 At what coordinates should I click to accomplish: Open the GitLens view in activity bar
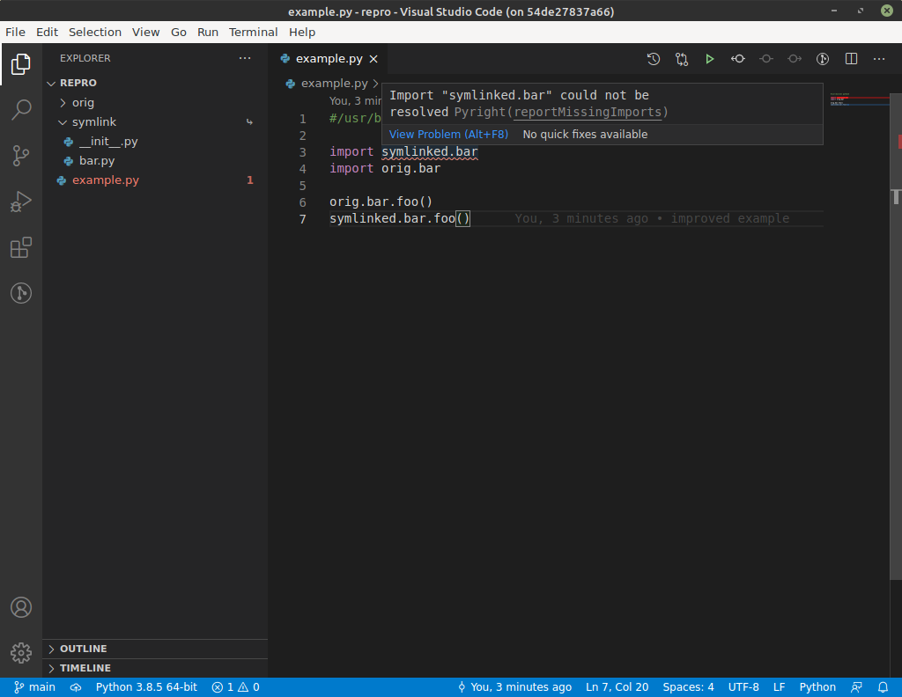click(x=21, y=293)
